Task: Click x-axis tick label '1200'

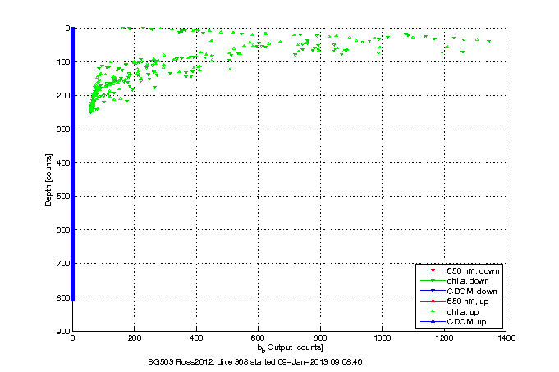Action: [x=444, y=338]
